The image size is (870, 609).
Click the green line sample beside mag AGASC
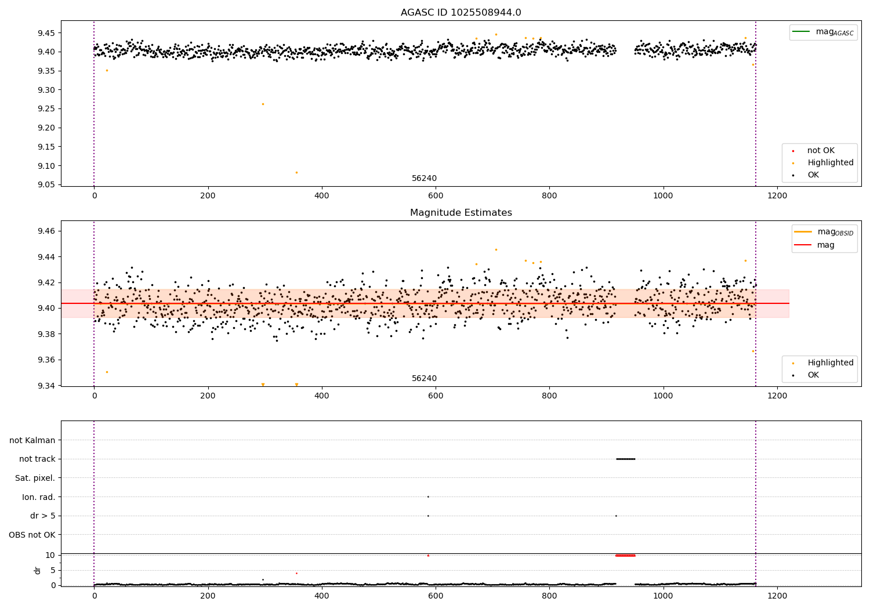pyautogui.click(x=802, y=32)
